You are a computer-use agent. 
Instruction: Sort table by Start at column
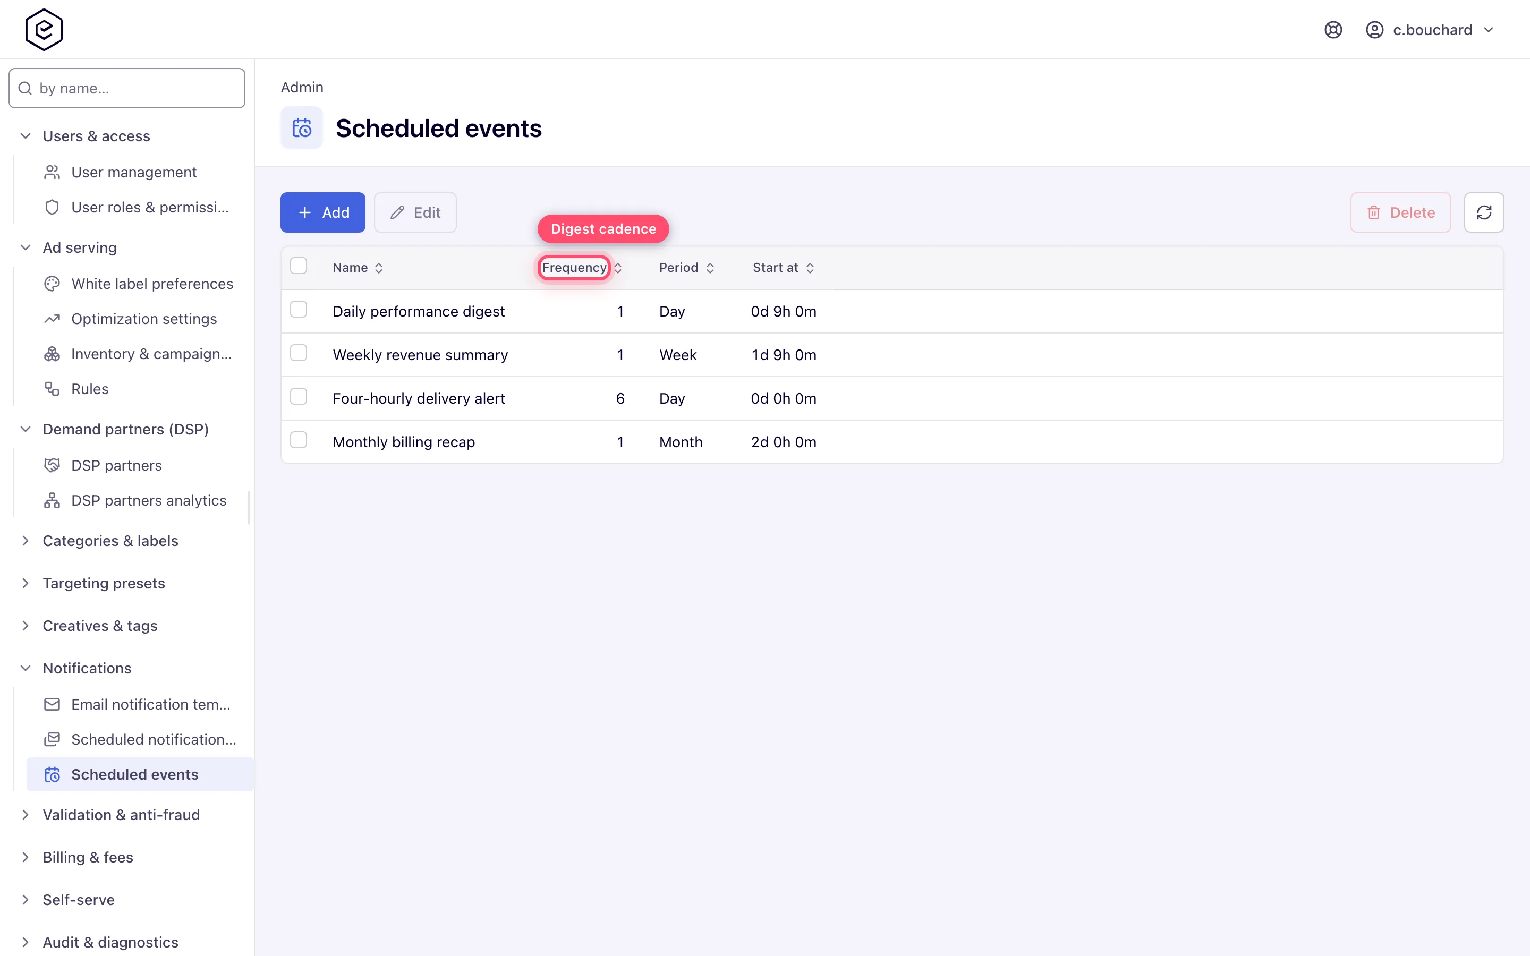pyautogui.click(x=784, y=268)
